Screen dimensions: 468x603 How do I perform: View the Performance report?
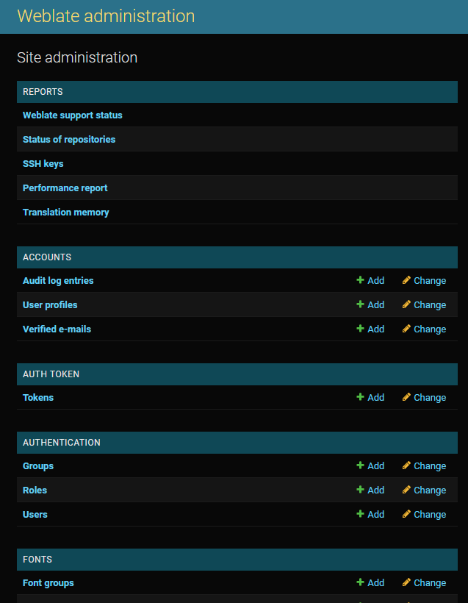65,188
